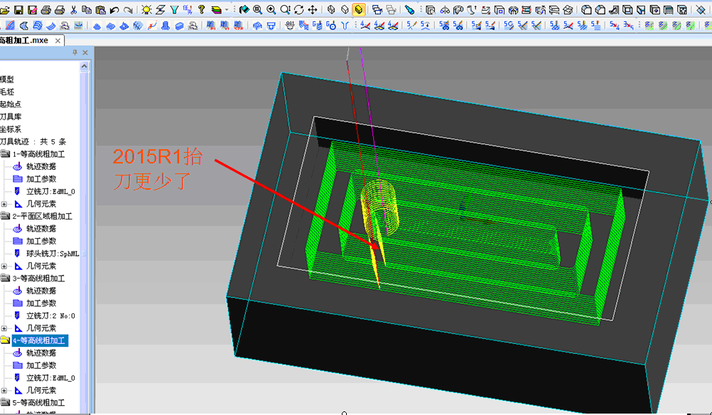Click the zoom-in magnifier icon
Screen dimensions: 712x415
(271, 10)
